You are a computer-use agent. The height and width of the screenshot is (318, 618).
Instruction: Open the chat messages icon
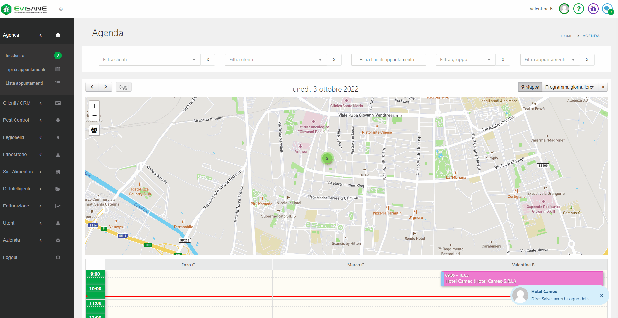pyautogui.click(x=607, y=9)
